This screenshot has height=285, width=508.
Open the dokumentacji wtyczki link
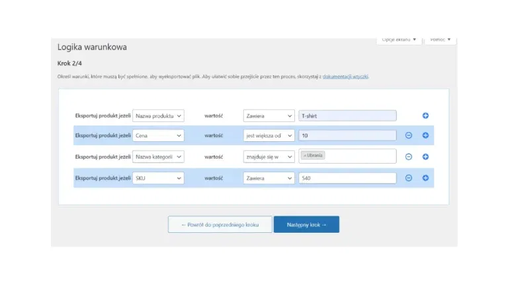(345, 77)
